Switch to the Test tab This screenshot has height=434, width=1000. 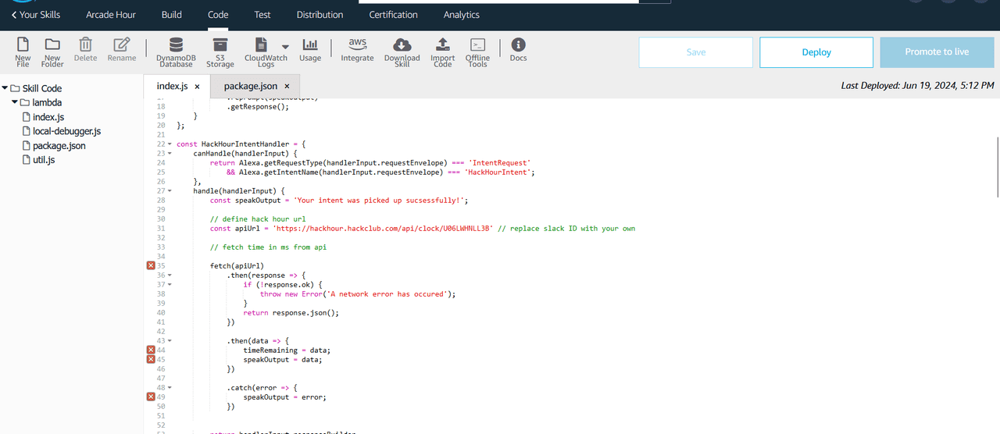coord(262,15)
